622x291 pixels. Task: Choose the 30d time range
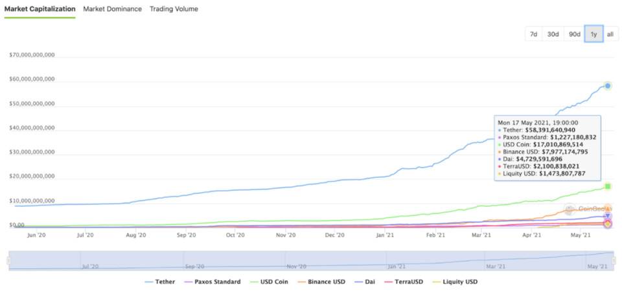click(553, 34)
